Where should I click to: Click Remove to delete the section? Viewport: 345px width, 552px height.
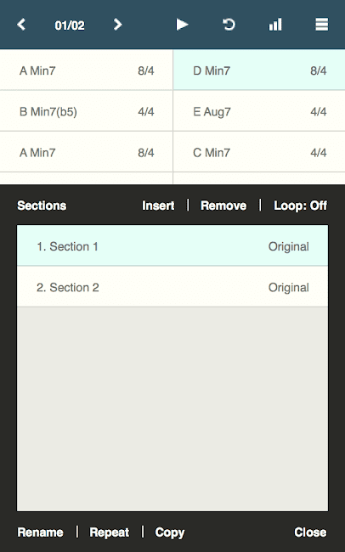click(x=223, y=206)
